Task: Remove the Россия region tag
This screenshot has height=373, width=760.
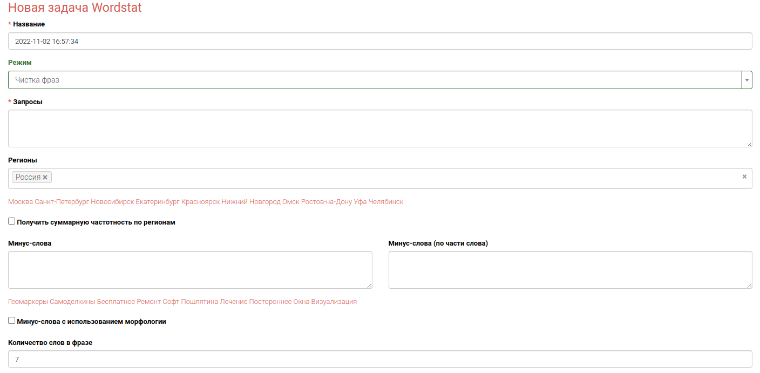Action: (45, 177)
